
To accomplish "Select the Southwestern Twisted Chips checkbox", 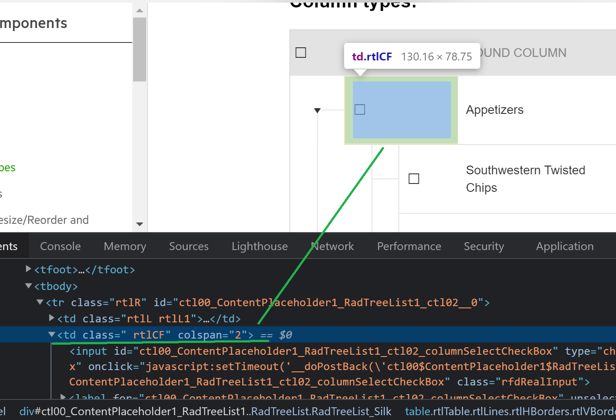I will pyautogui.click(x=414, y=179).
